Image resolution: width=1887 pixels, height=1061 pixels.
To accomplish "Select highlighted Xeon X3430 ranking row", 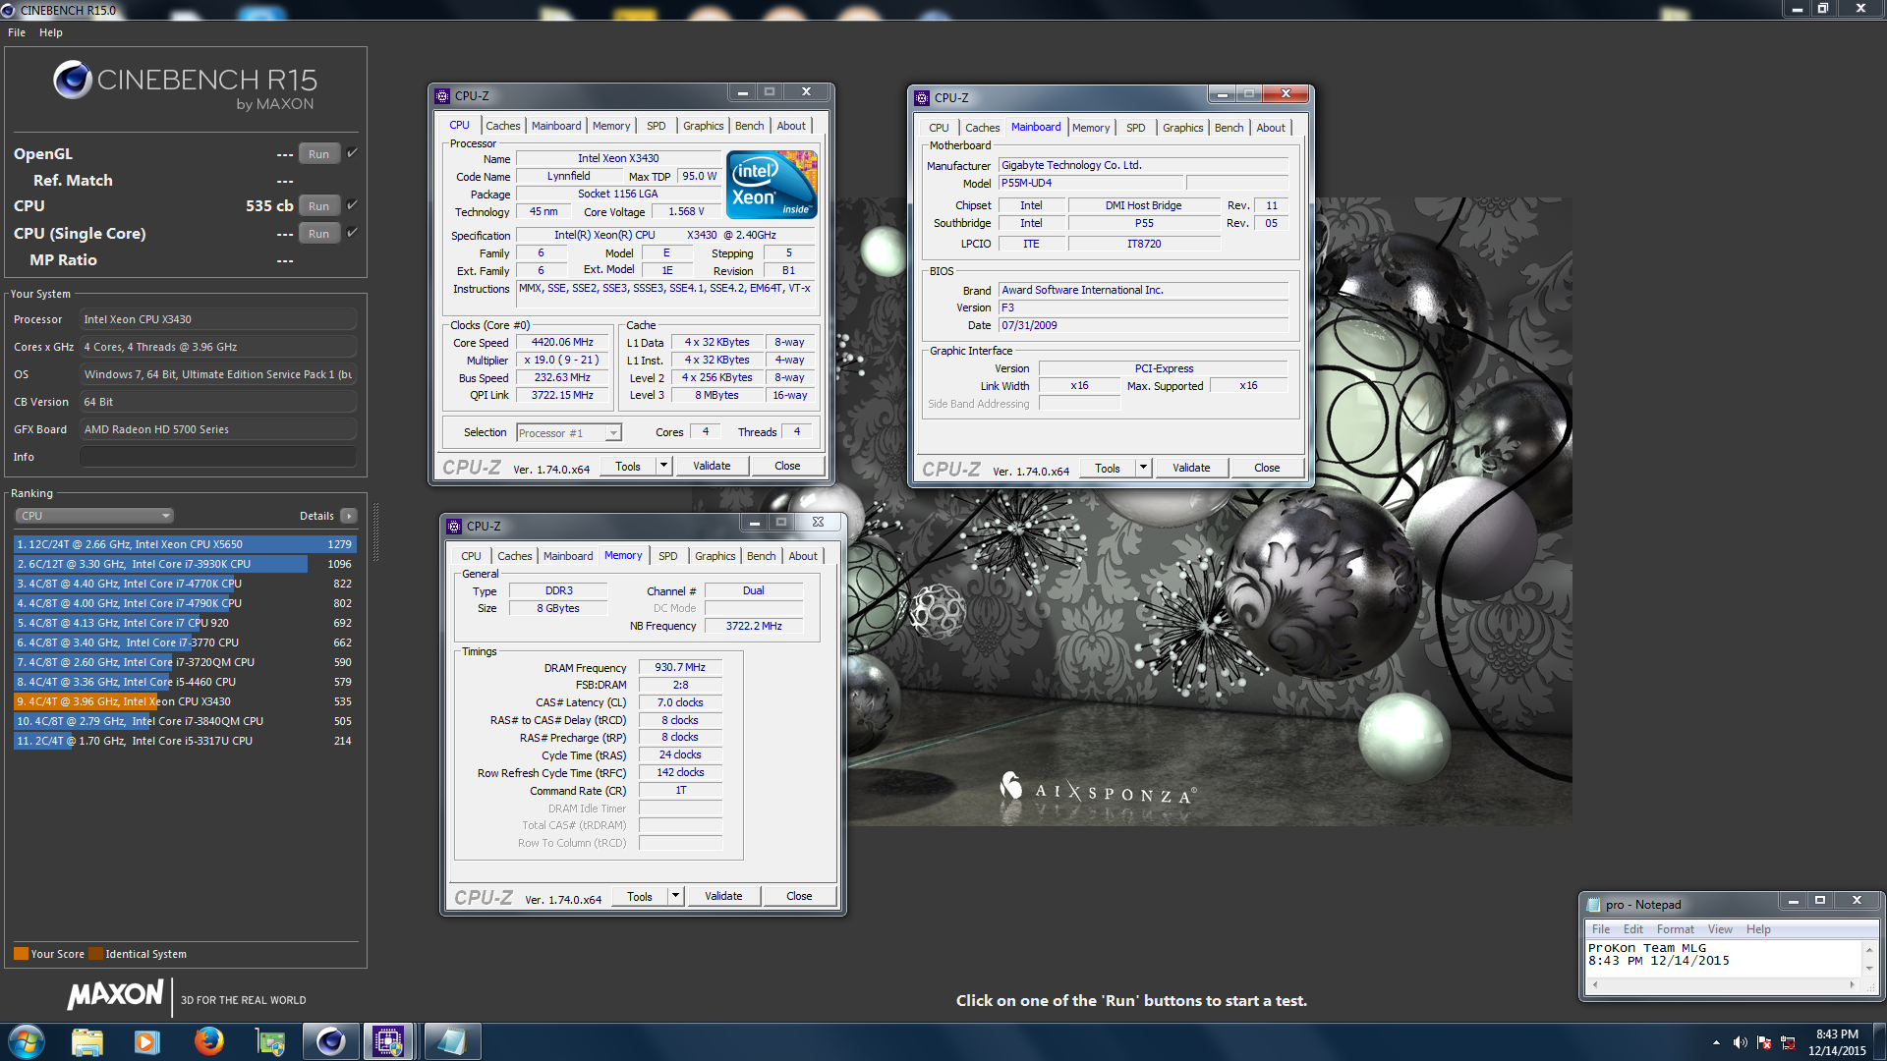I will pos(185,701).
